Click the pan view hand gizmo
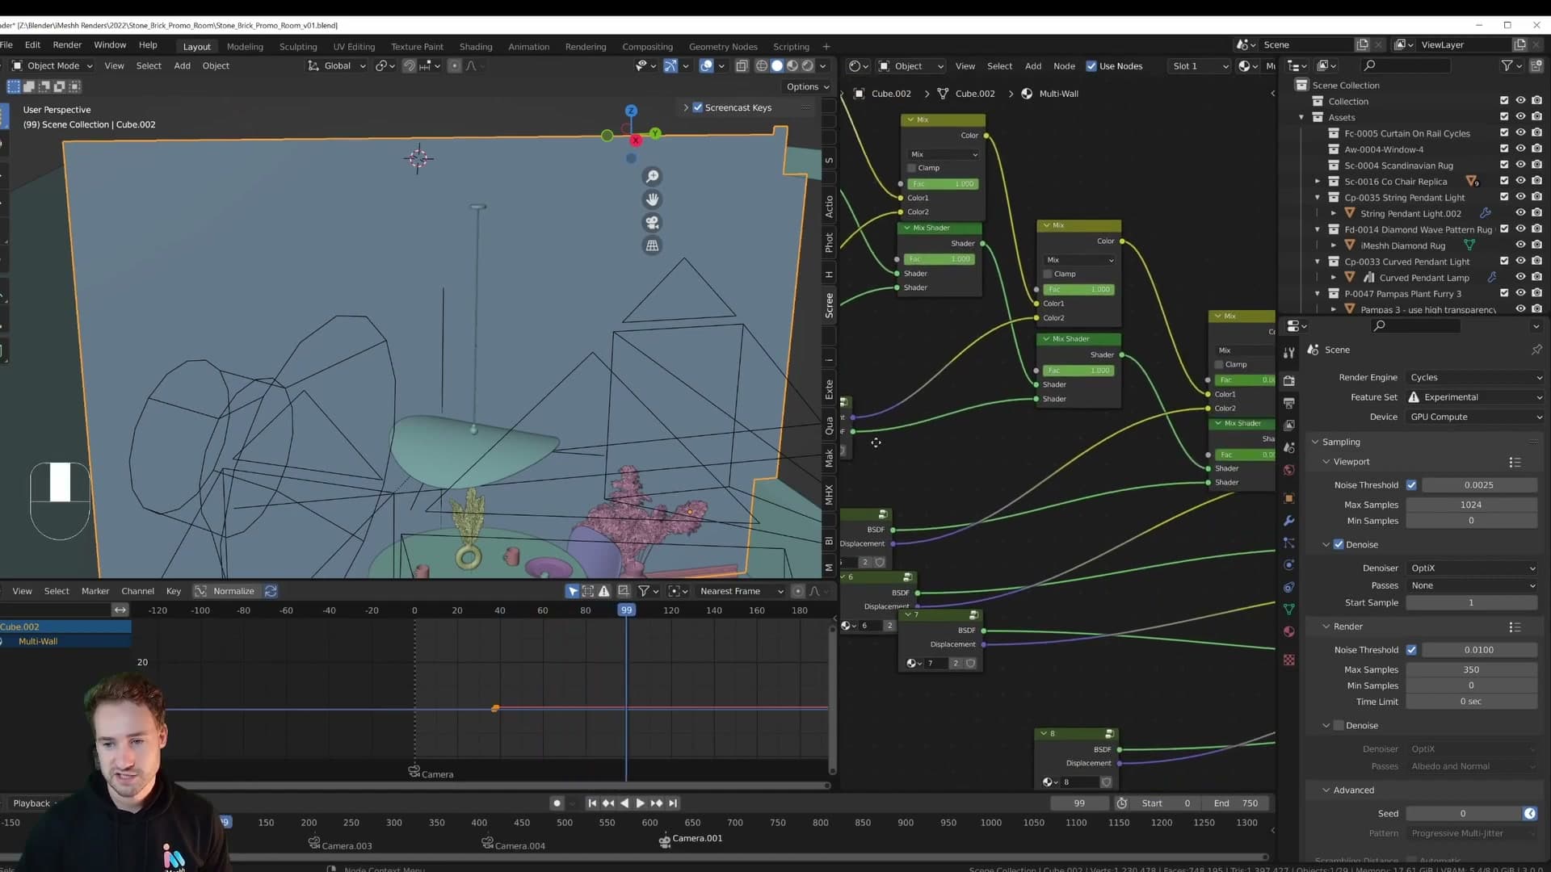 tap(652, 199)
